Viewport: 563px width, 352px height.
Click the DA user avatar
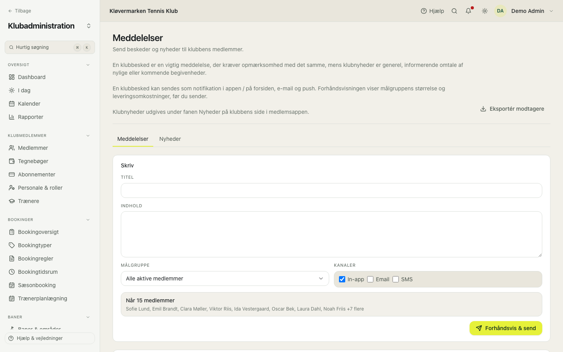(500, 11)
